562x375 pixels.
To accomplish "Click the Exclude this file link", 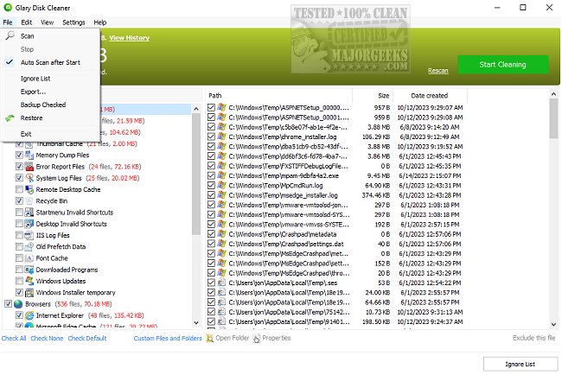I will pyautogui.click(x=533, y=338).
